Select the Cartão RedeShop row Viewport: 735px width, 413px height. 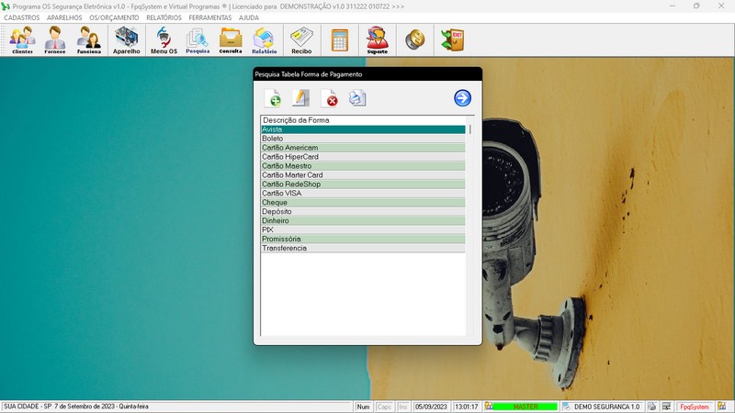pos(363,184)
